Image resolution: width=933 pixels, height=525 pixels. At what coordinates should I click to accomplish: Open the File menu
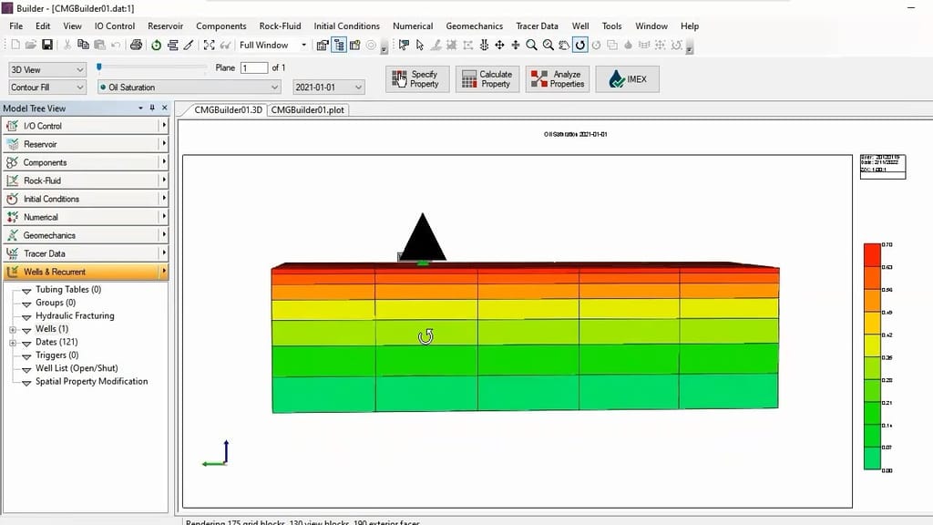point(16,26)
